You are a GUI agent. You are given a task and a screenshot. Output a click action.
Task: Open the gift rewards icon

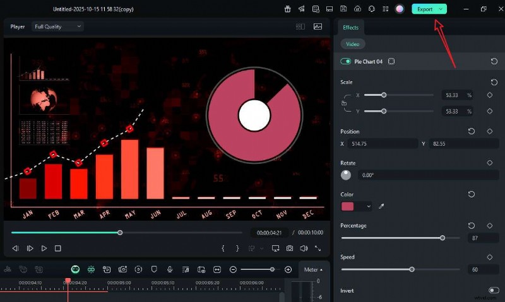[x=288, y=9]
